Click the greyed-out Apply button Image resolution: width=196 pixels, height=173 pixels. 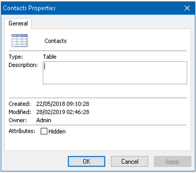[173, 161]
